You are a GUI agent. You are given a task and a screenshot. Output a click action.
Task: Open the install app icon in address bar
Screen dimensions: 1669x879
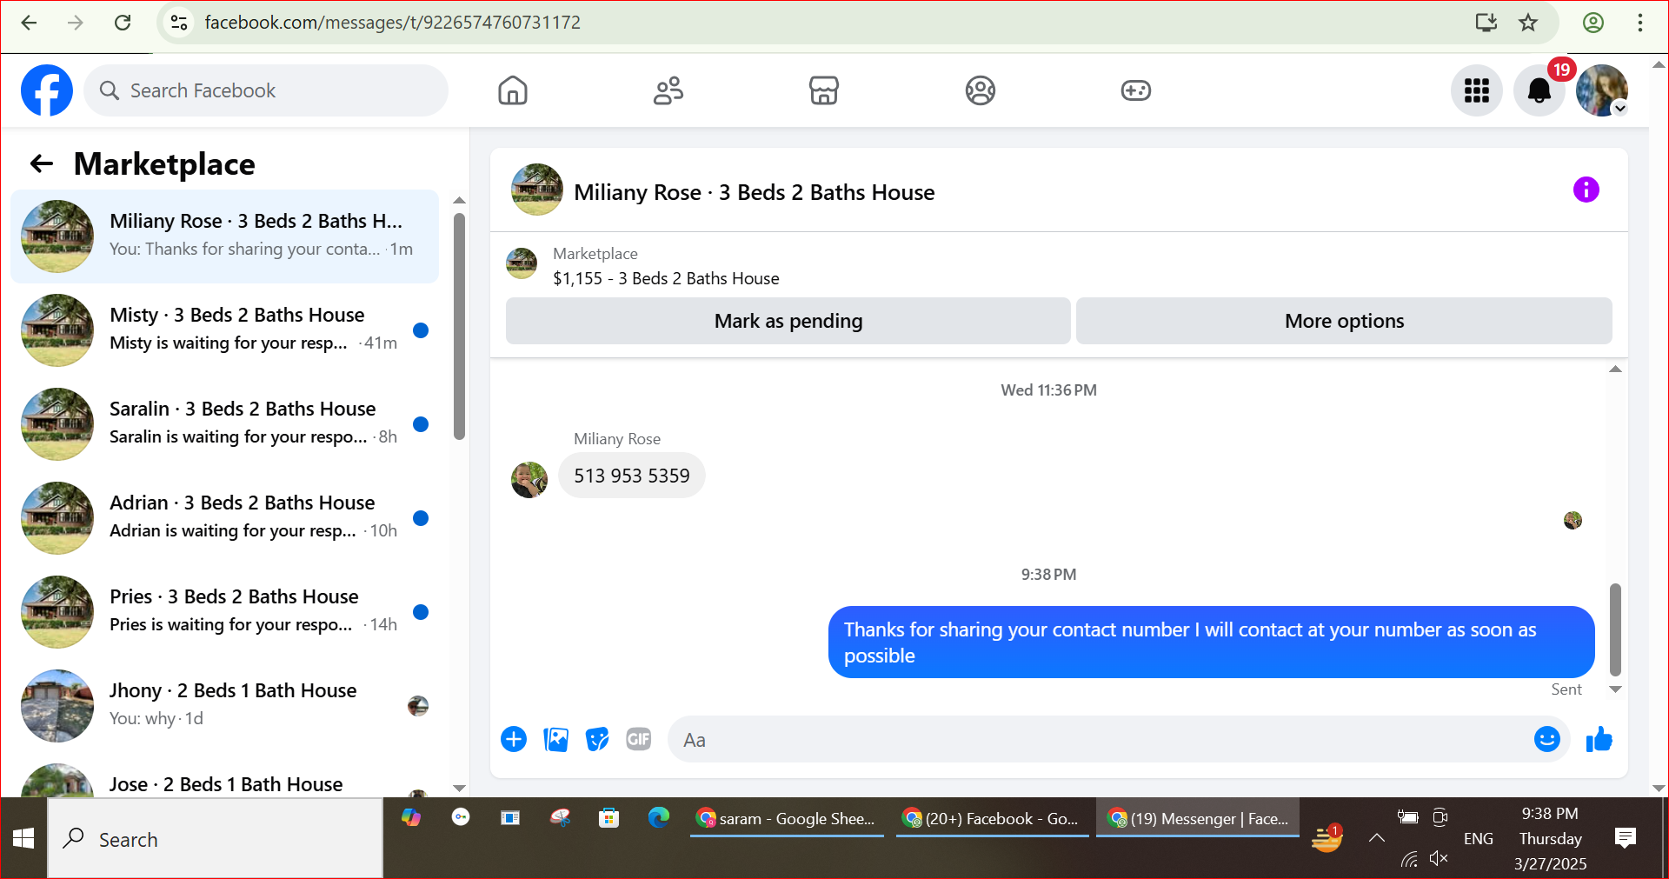click(x=1486, y=23)
